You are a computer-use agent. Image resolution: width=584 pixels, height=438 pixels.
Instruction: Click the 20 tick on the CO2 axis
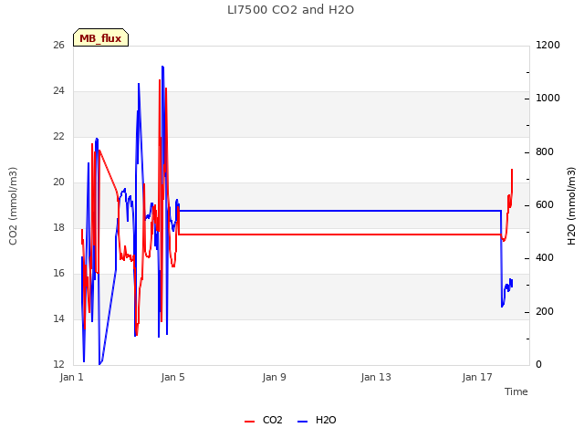[x=58, y=182]
